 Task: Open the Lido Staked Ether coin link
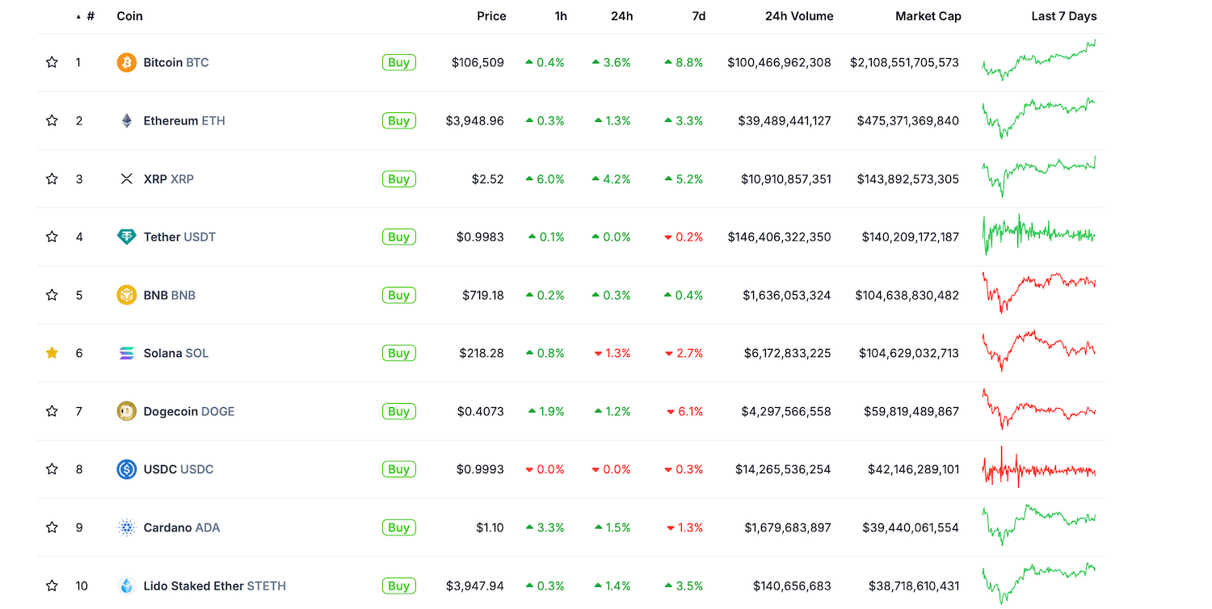point(214,586)
